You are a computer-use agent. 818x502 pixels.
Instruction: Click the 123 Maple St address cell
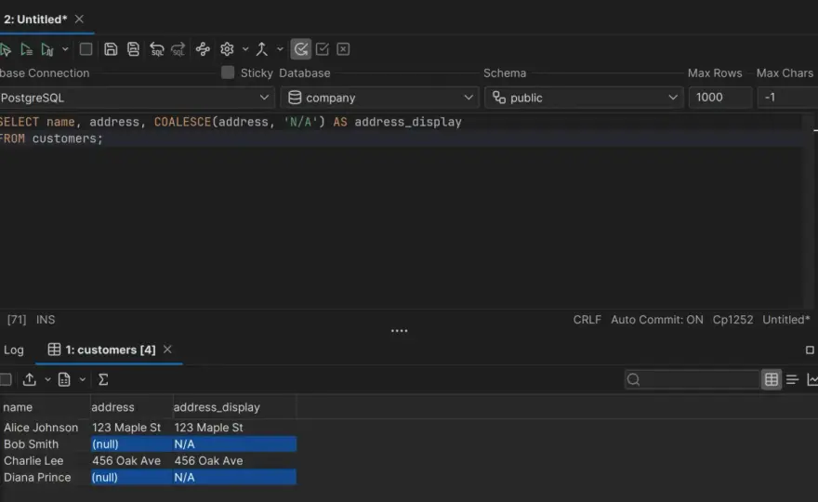131,428
